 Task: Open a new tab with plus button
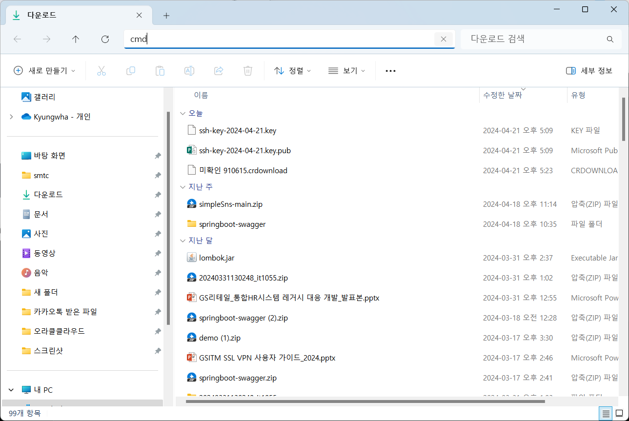click(166, 16)
